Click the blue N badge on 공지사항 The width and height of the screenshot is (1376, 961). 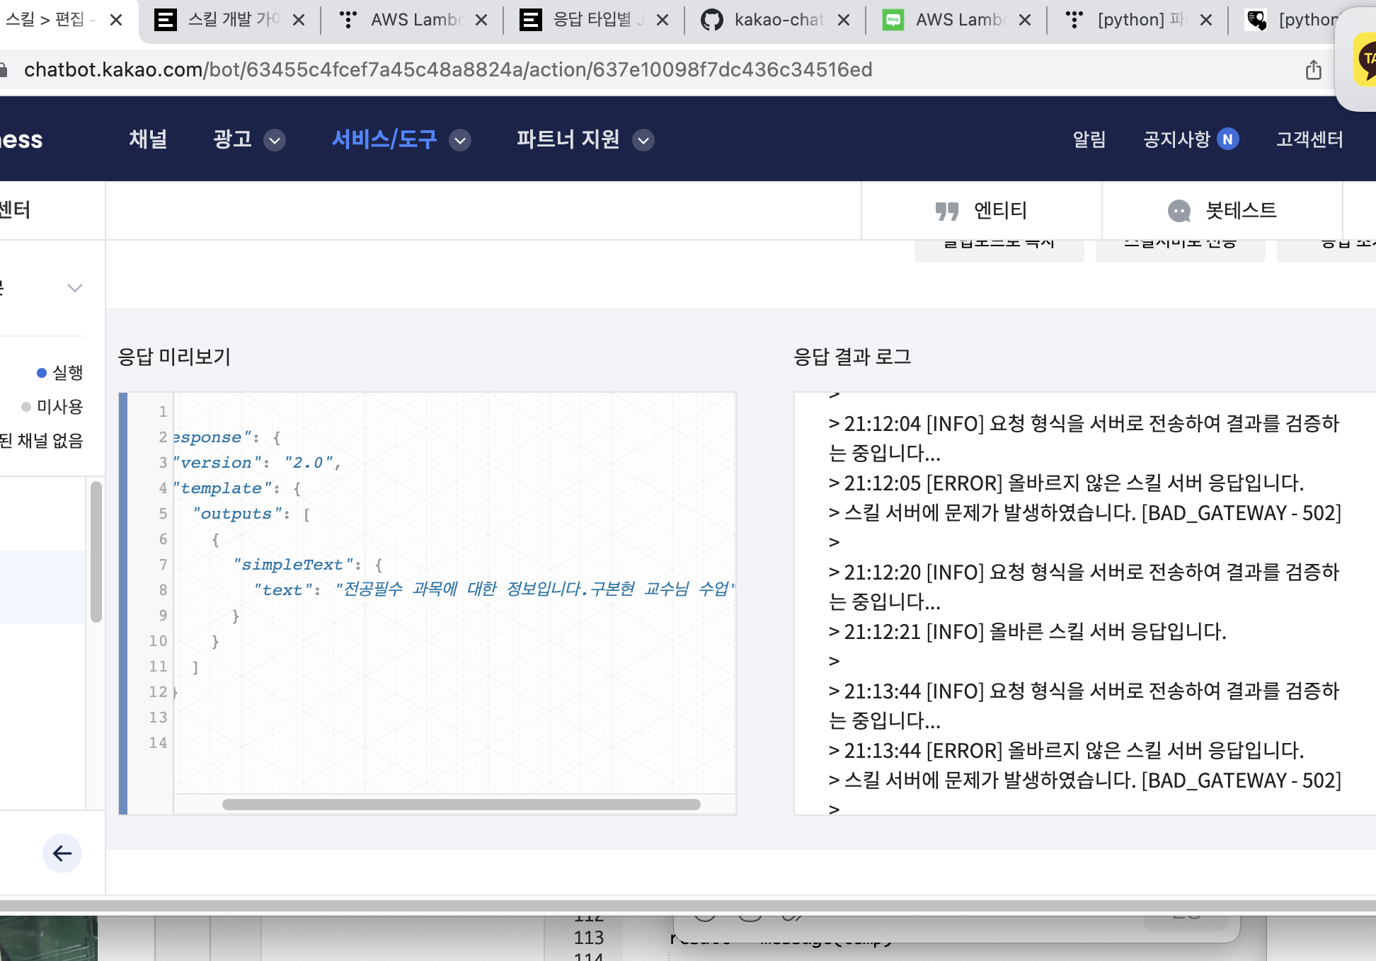[1228, 139]
